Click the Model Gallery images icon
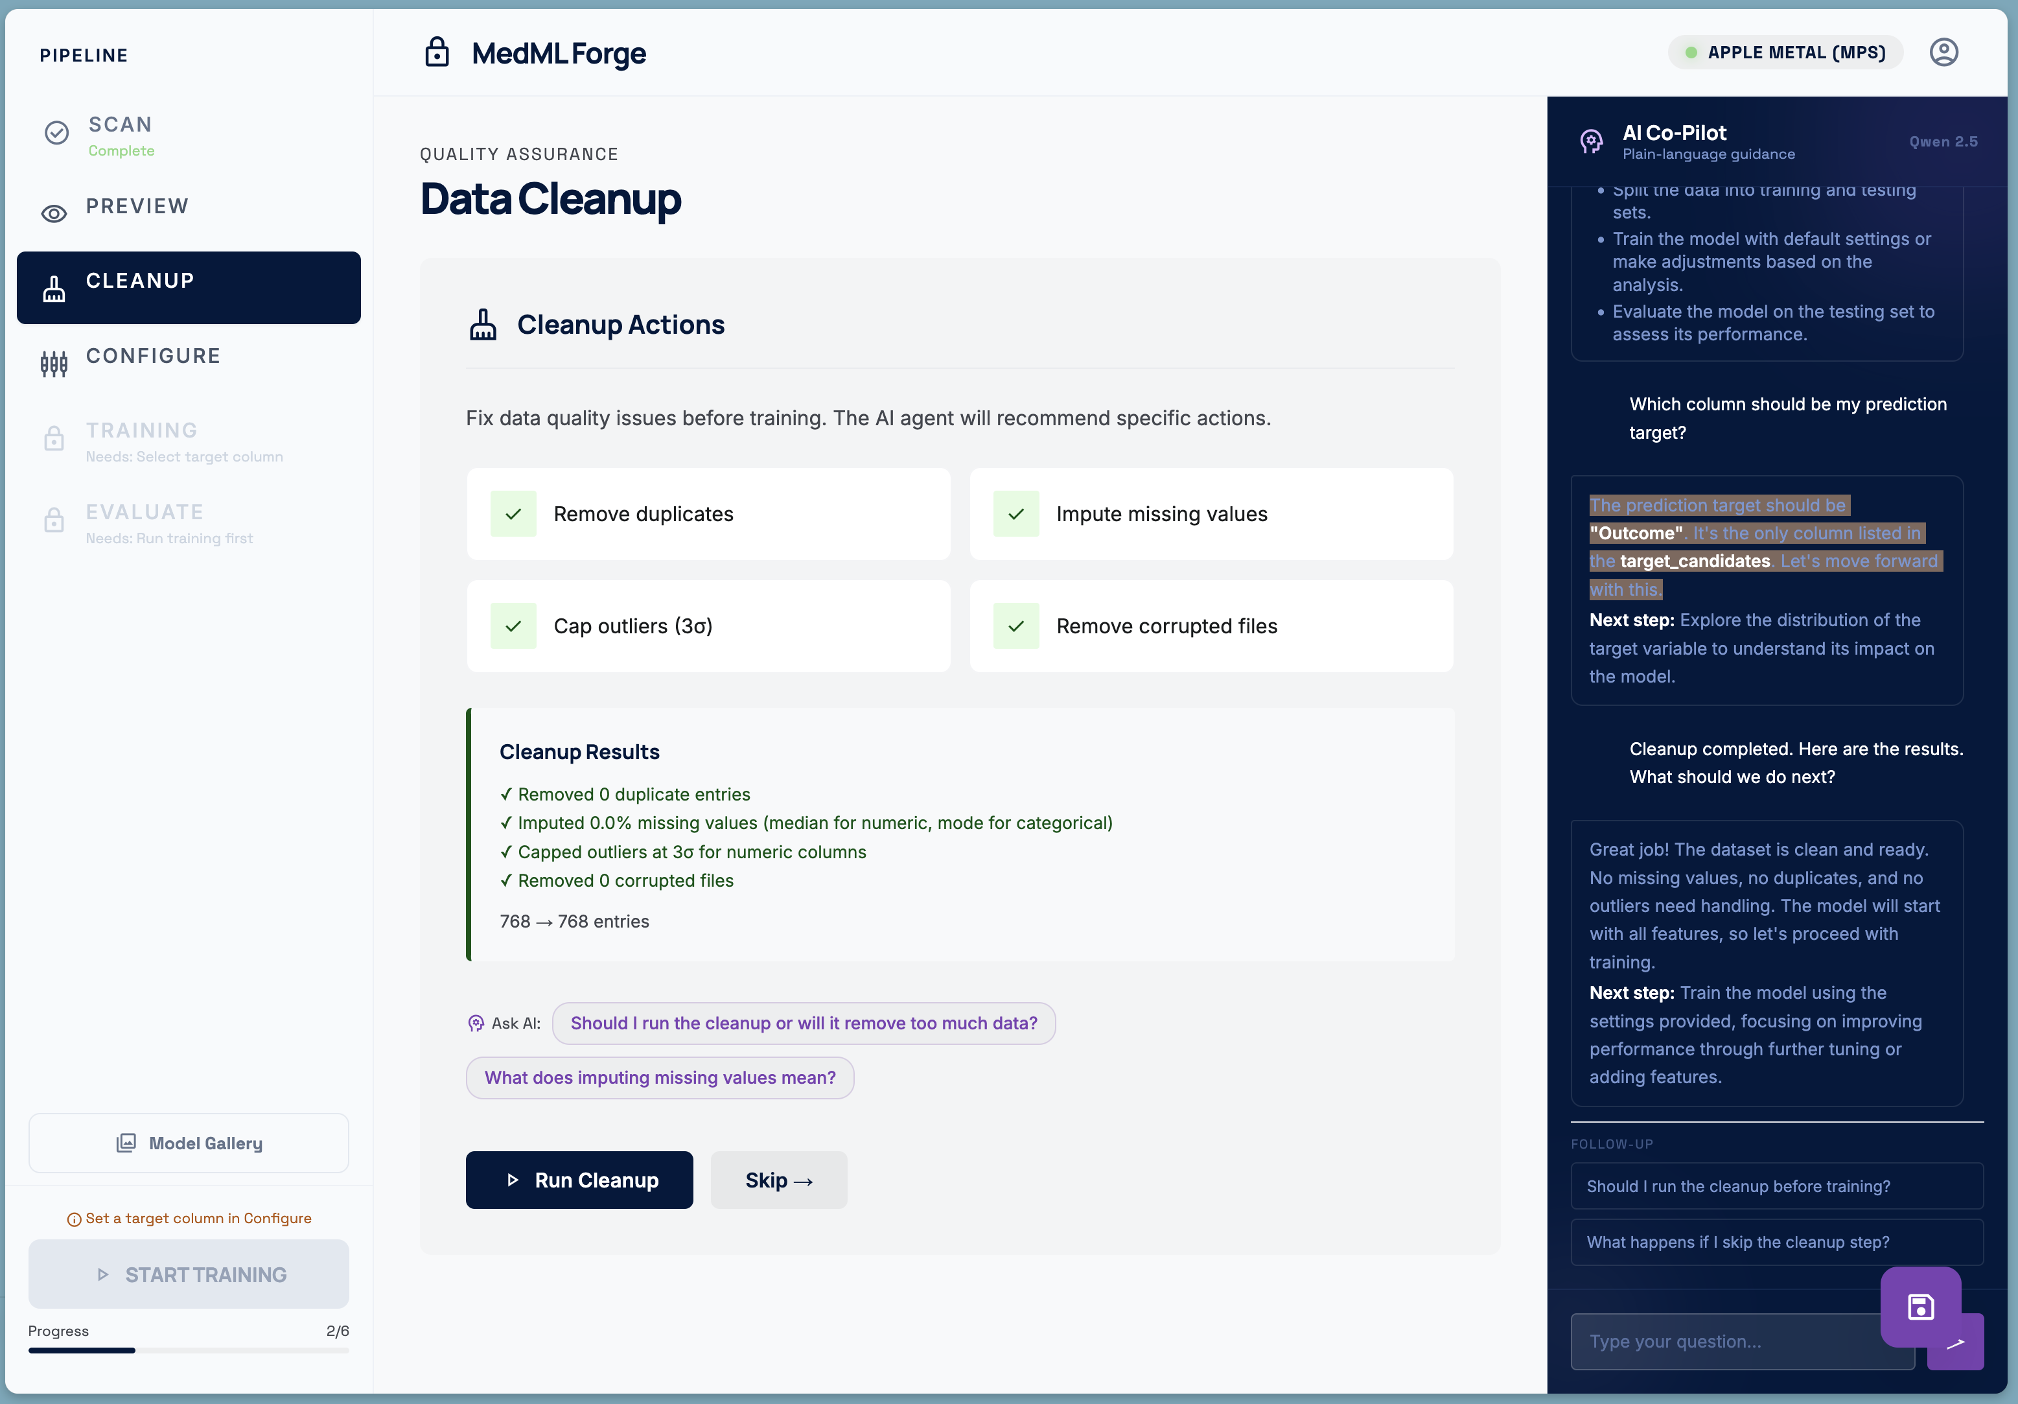2018x1404 pixels. click(x=126, y=1143)
